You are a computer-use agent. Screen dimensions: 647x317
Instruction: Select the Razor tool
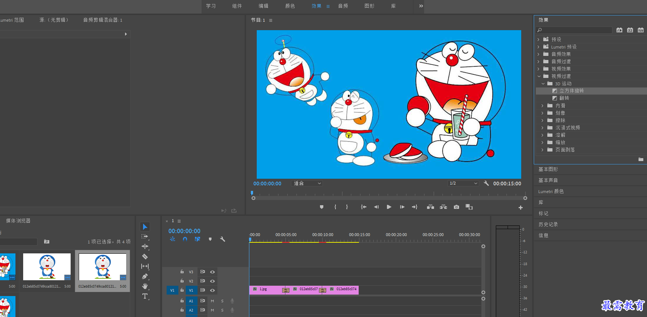(145, 256)
